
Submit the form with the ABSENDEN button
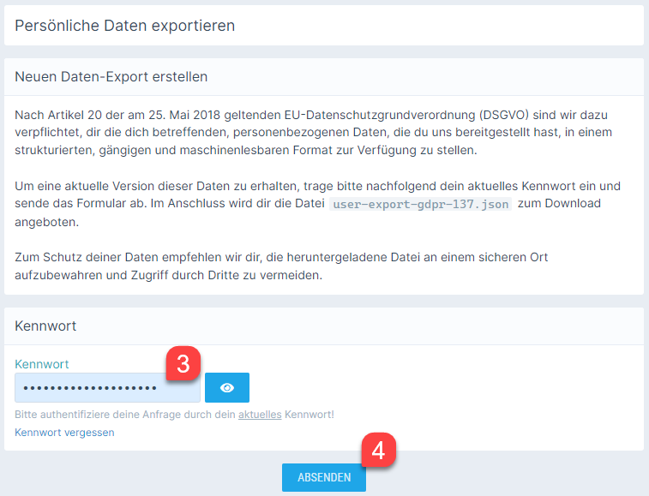tap(324, 477)
